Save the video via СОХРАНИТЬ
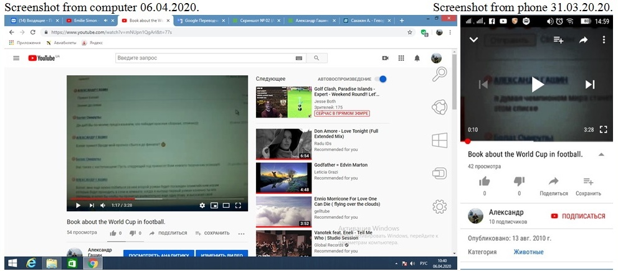618x271 pixels. click(212, 233)
